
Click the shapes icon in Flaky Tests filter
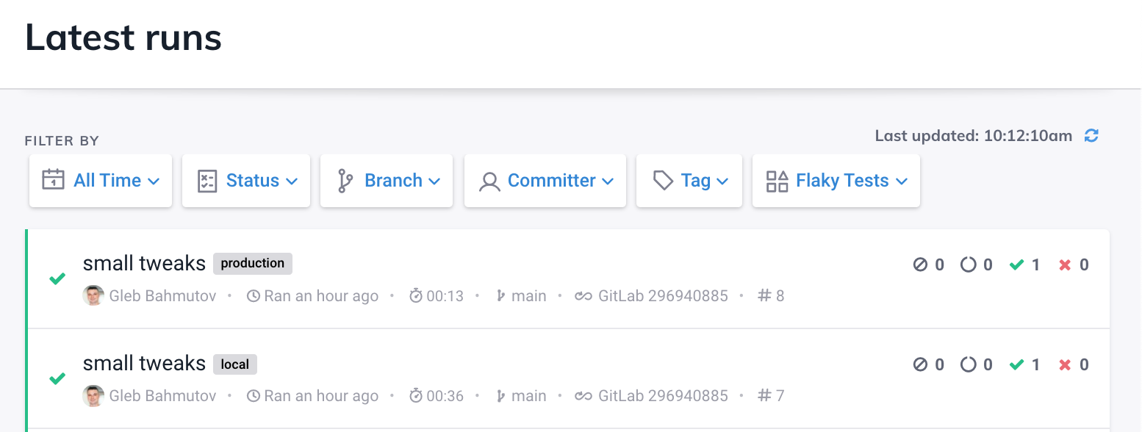pos(777,181)
